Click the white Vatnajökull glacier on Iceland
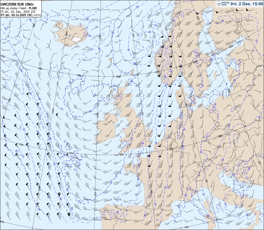The height and width of the screenshot is (230, 264). [77, 39]
